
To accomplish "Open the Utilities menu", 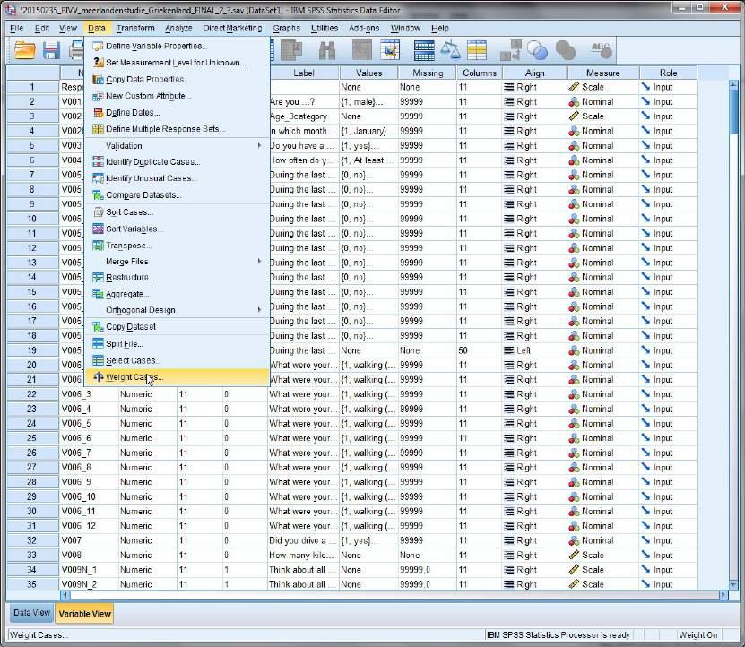I will [x=325, y=28].
